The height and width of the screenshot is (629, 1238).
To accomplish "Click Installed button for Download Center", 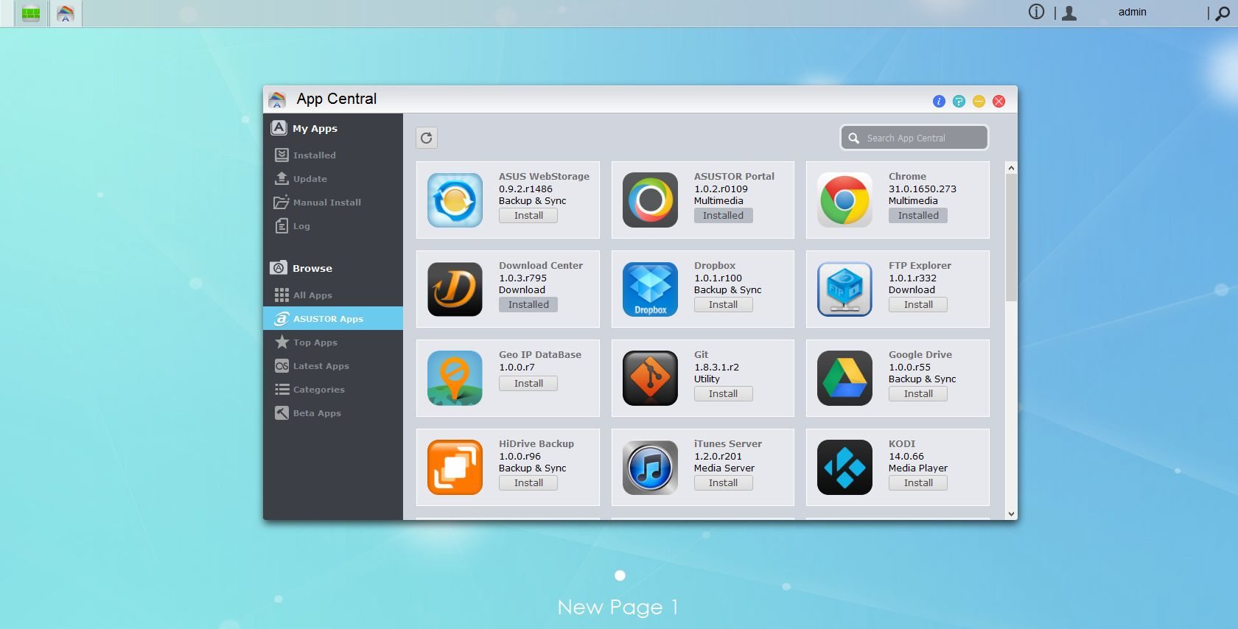I will pyautogui.click(x=528, y=305).
